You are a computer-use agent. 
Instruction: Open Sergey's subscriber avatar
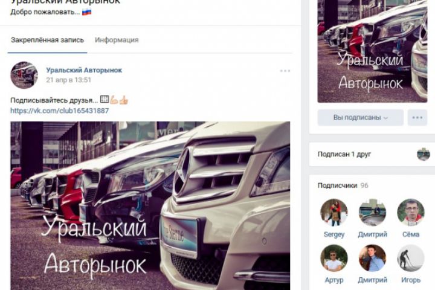333,212
